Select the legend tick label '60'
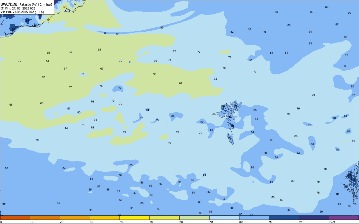Viewport: 359px width, 224px height. pyautogui.click(x=181, y=222)
